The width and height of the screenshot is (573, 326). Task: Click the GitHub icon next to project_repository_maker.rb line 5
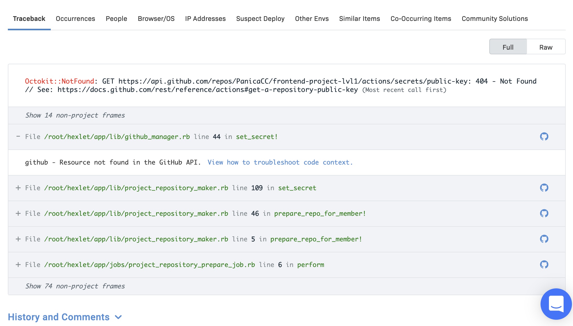pos(544,239)
